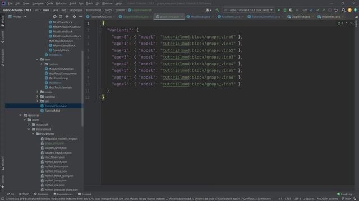Viewport: 359px width, 201px height.
Task: Open run configuration Fabric-Tutorial-1.18.1 [runClient] dropdown
Action: coord(248,10)
